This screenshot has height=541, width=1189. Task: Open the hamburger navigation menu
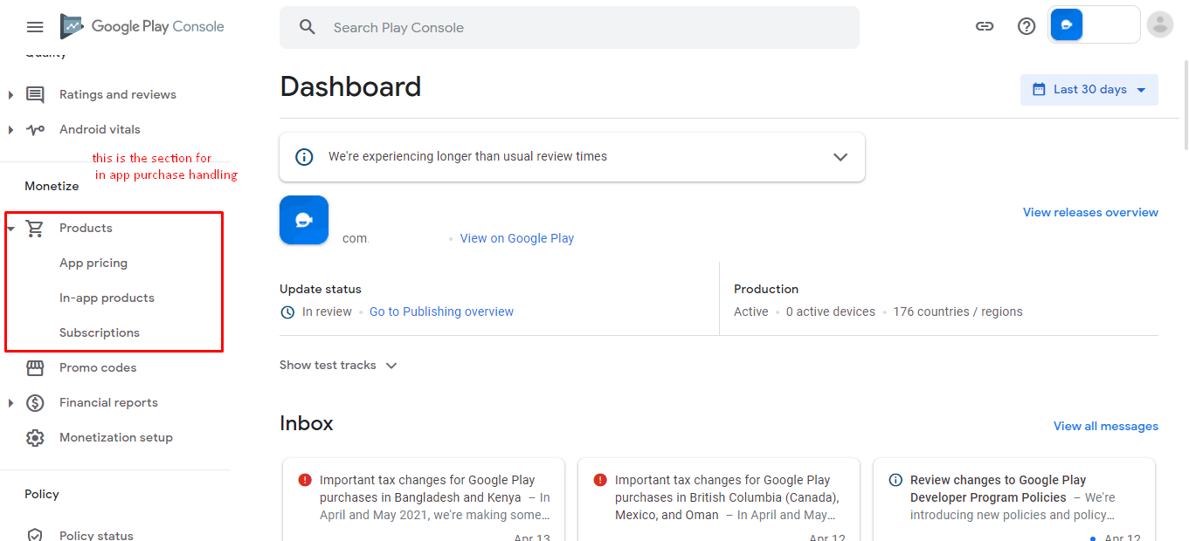click(35, 27)
